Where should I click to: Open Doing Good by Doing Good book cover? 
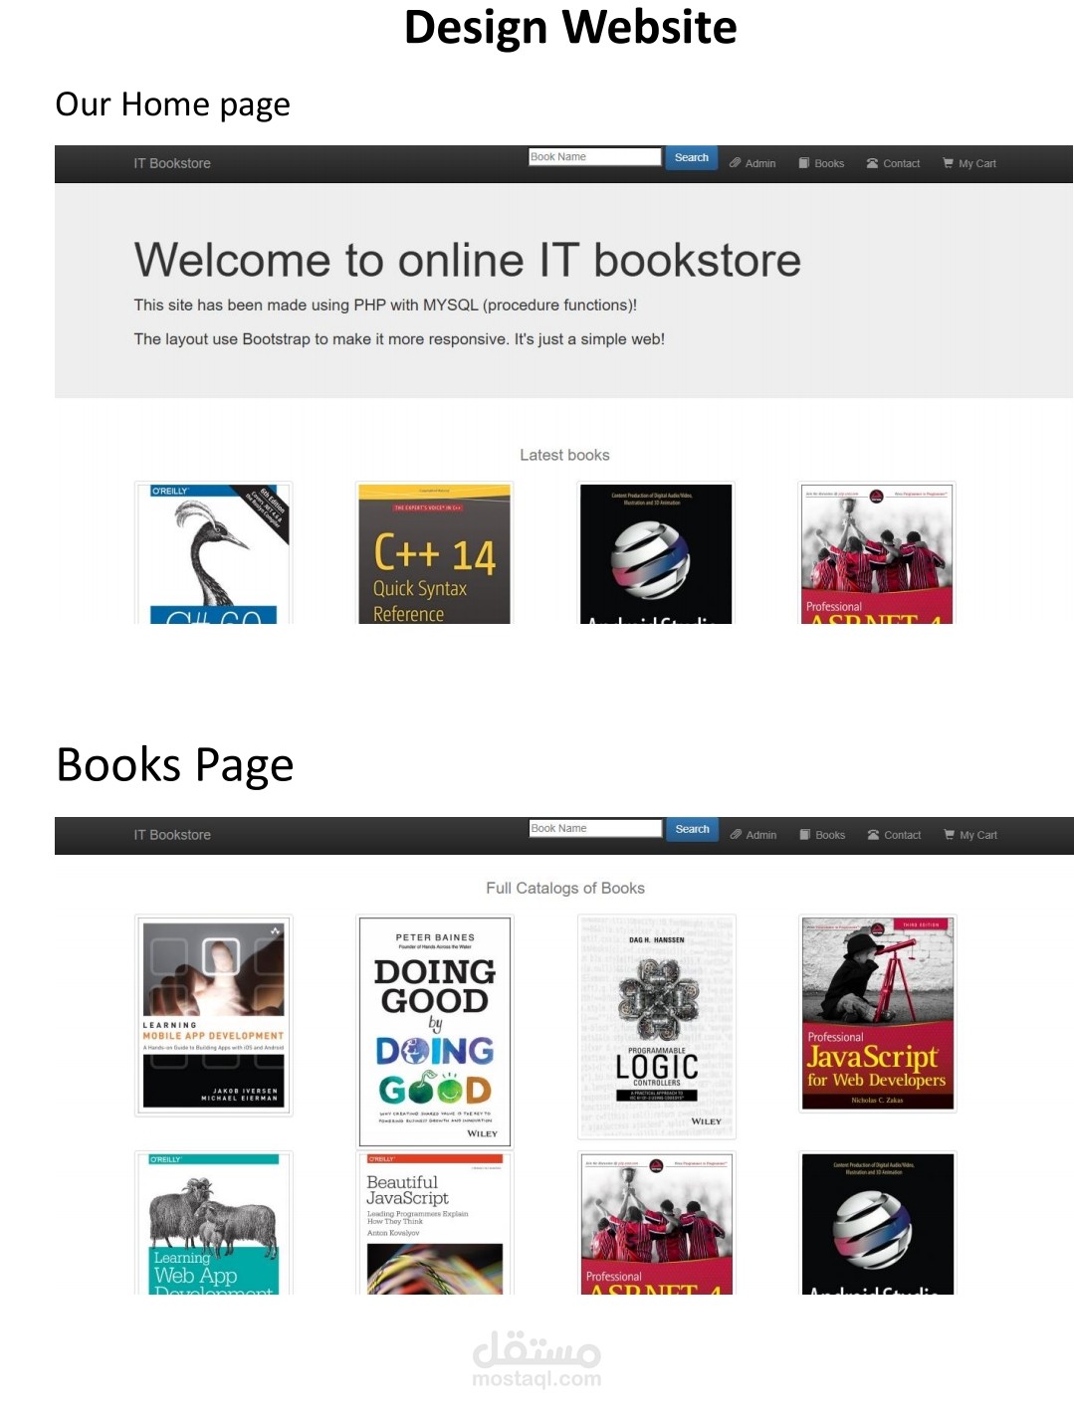click(x=435, y=1031)
